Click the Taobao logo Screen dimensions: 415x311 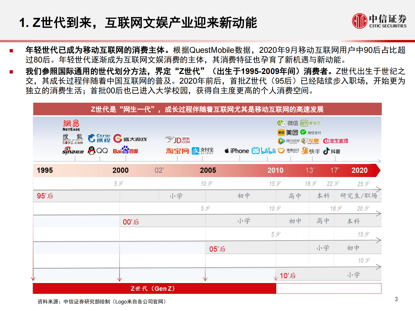click(177, 151)
